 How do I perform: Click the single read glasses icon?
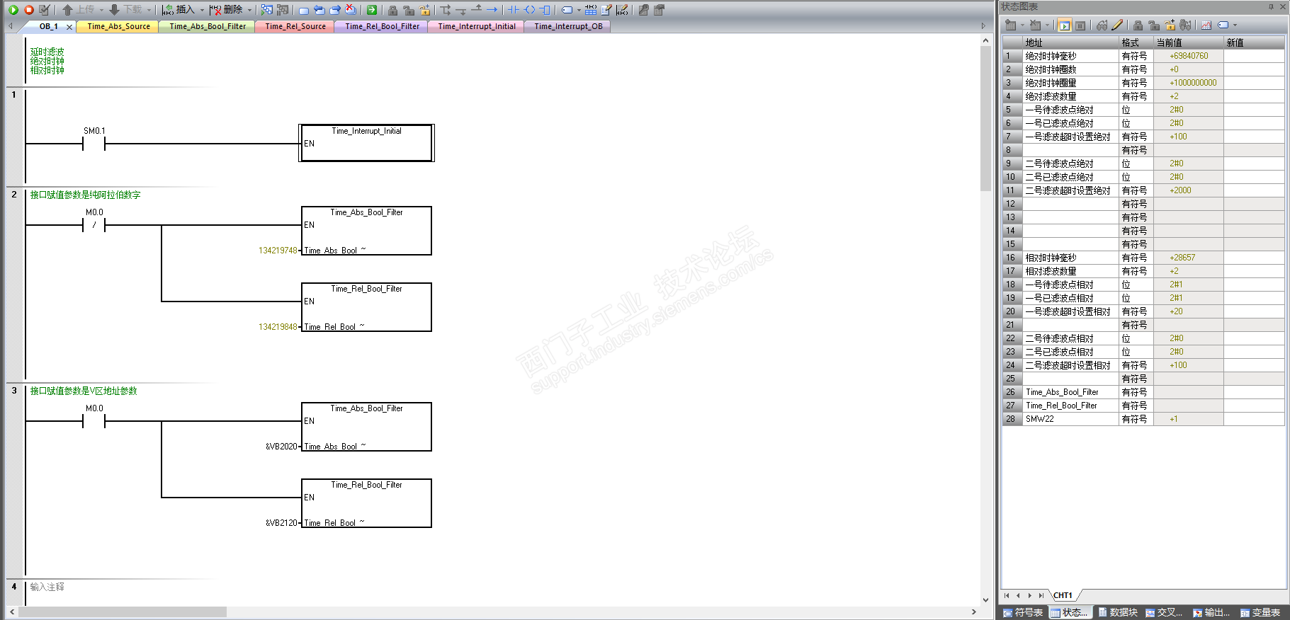(1102, 25)
